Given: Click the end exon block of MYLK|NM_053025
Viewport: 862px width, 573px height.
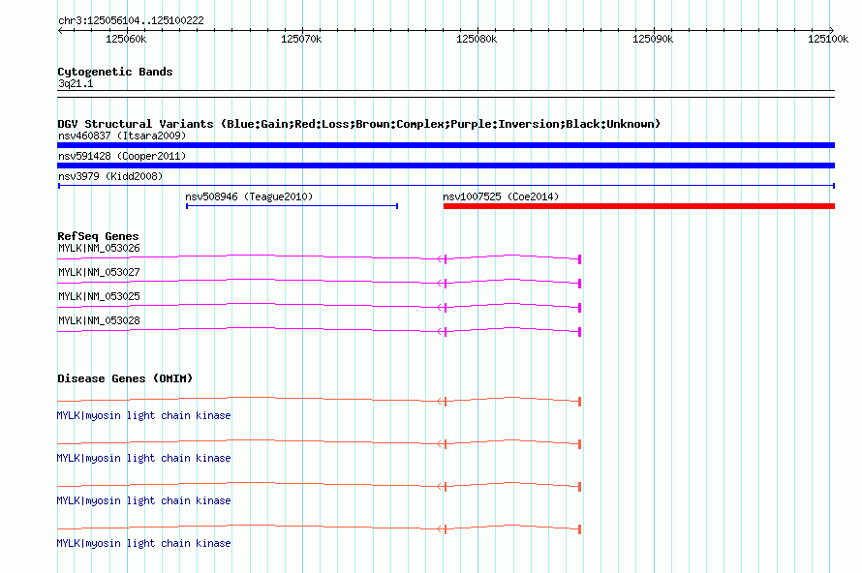Looking at the screenshot, I should click(x=579, y=307).
